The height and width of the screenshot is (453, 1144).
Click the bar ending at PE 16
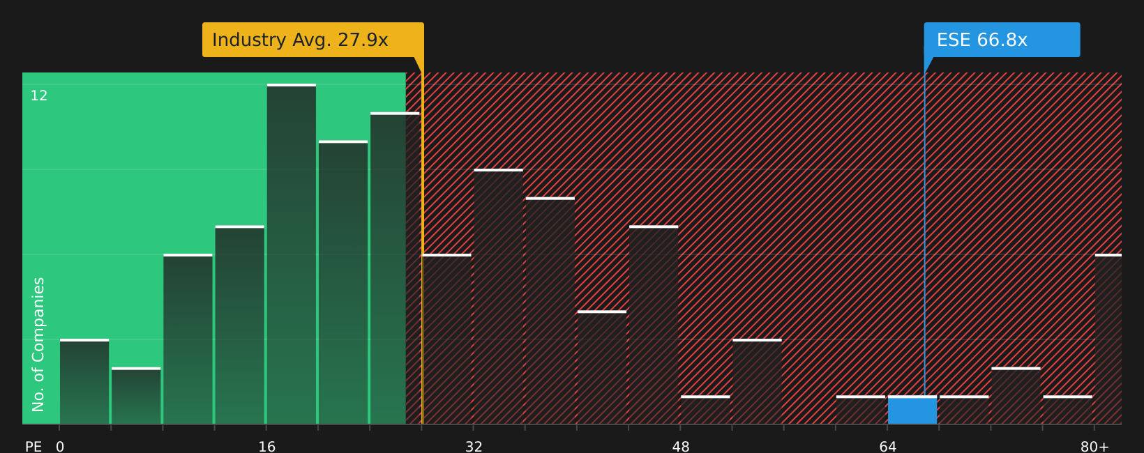coord(240,325)
